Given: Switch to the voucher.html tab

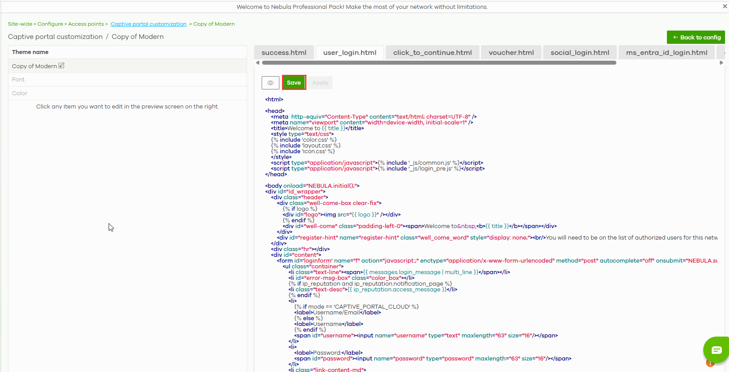Looking at the screenshot, I should pos(511,52).
